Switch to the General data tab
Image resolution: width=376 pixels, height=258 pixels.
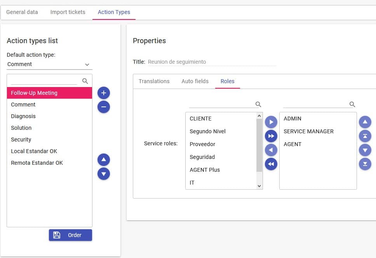(22, 12)
